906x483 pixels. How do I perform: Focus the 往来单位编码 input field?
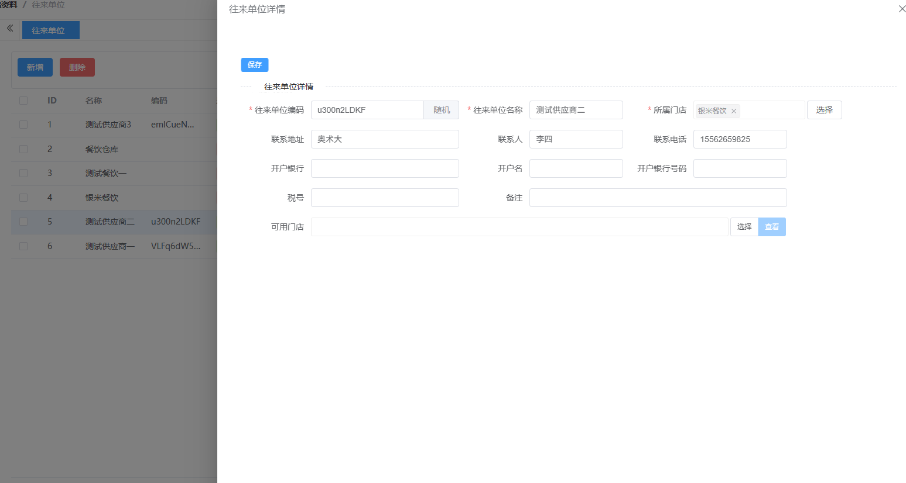367,110
